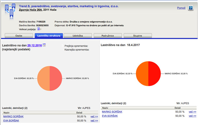This screenshot has height=125, width=198.
Task: Open the Pomoč help link
Action: pos(181,8)
